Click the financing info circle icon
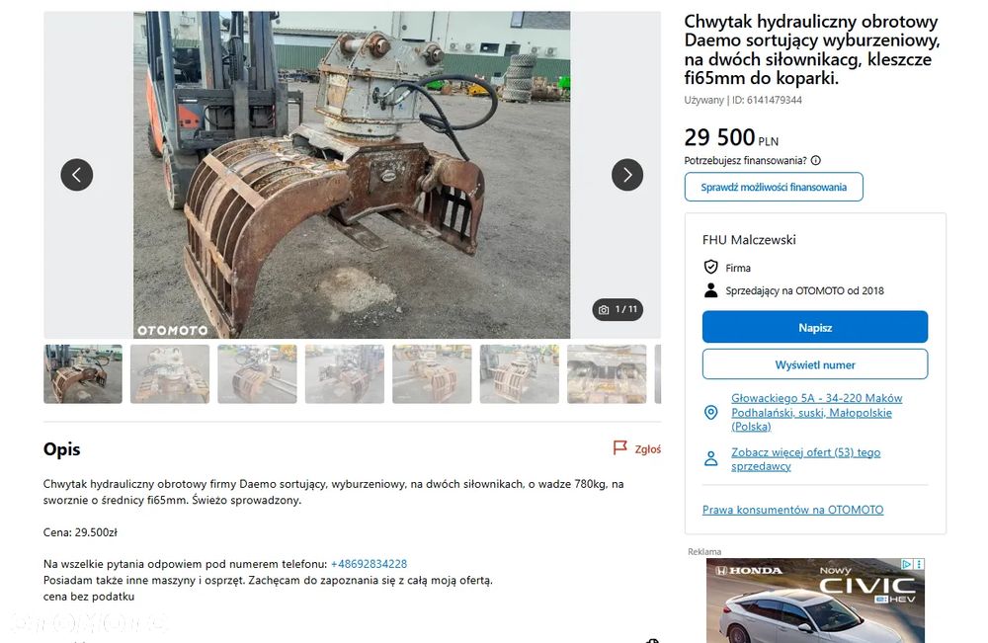Screen dimensions: 988x643 816,161
